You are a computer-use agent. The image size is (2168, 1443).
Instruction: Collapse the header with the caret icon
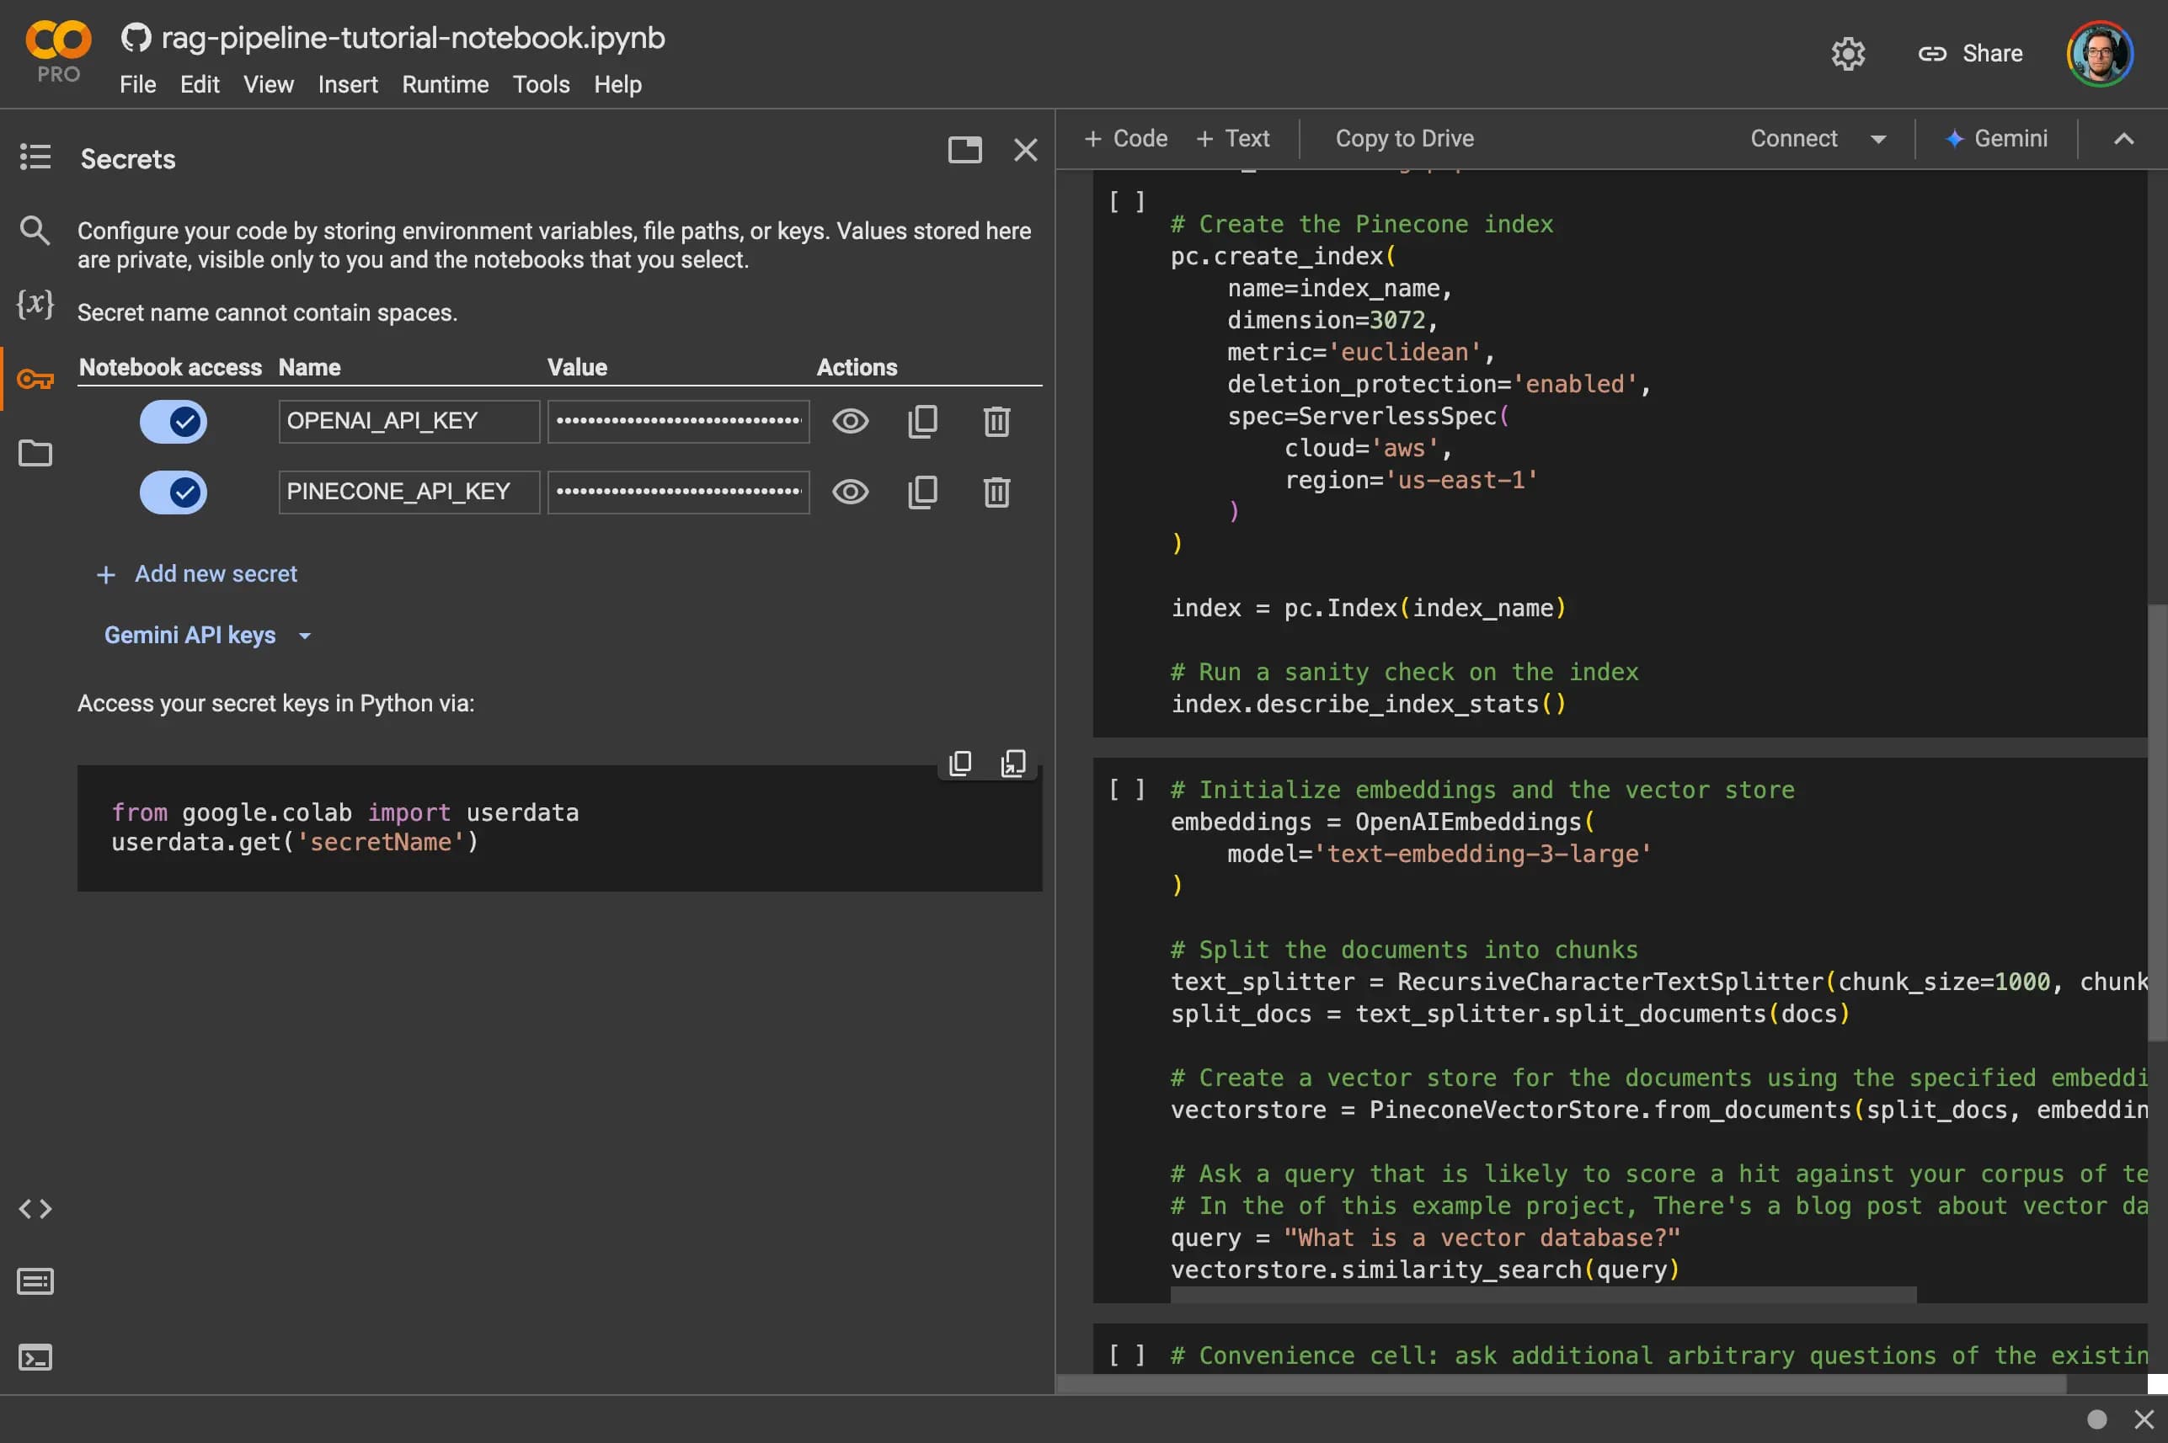coord(2123,139)
